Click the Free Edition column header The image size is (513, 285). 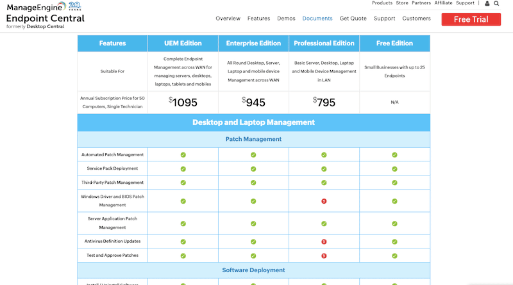[x=394, y=43]
